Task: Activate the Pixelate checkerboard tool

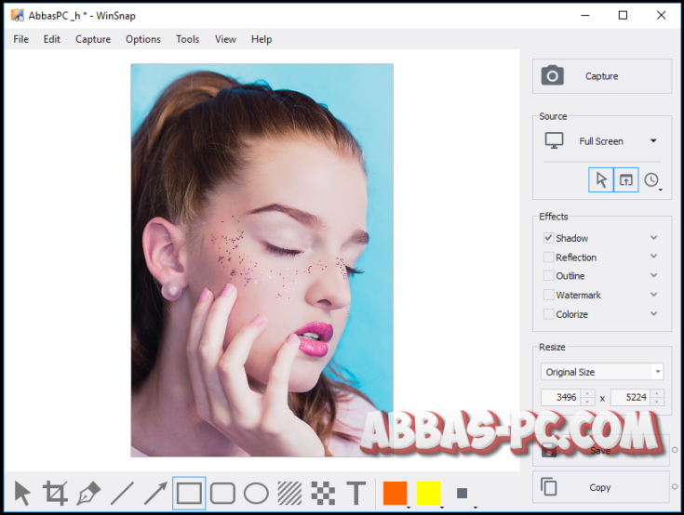Action: click(322, 493)
